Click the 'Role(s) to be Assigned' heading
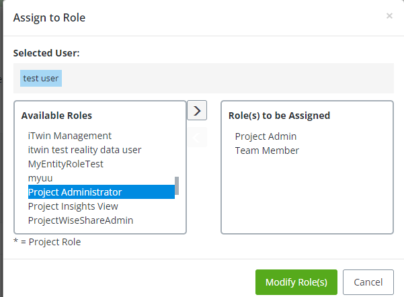The image size is (404, 297). 279,116
